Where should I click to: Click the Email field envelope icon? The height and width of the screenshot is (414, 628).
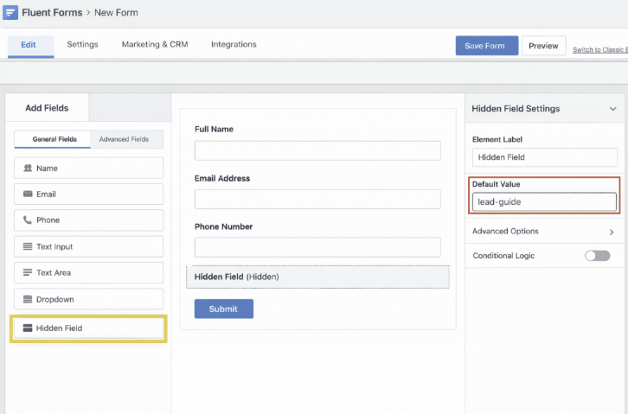(x=28, y=194)
